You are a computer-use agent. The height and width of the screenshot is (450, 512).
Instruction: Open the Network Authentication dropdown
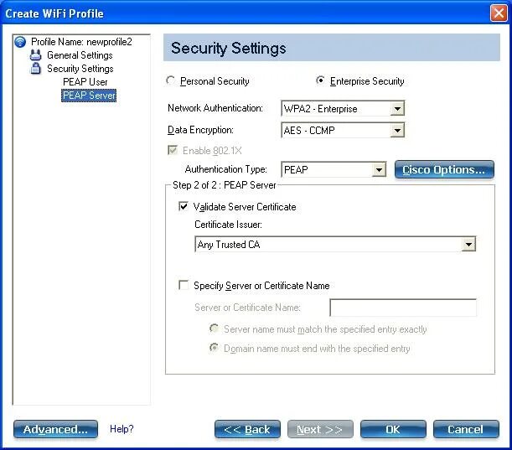343,108
